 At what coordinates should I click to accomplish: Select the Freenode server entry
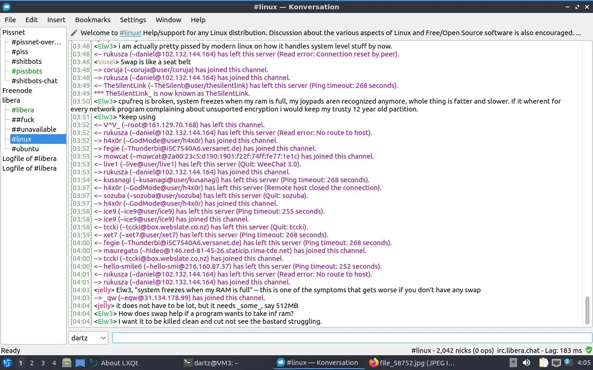point(17,91)
